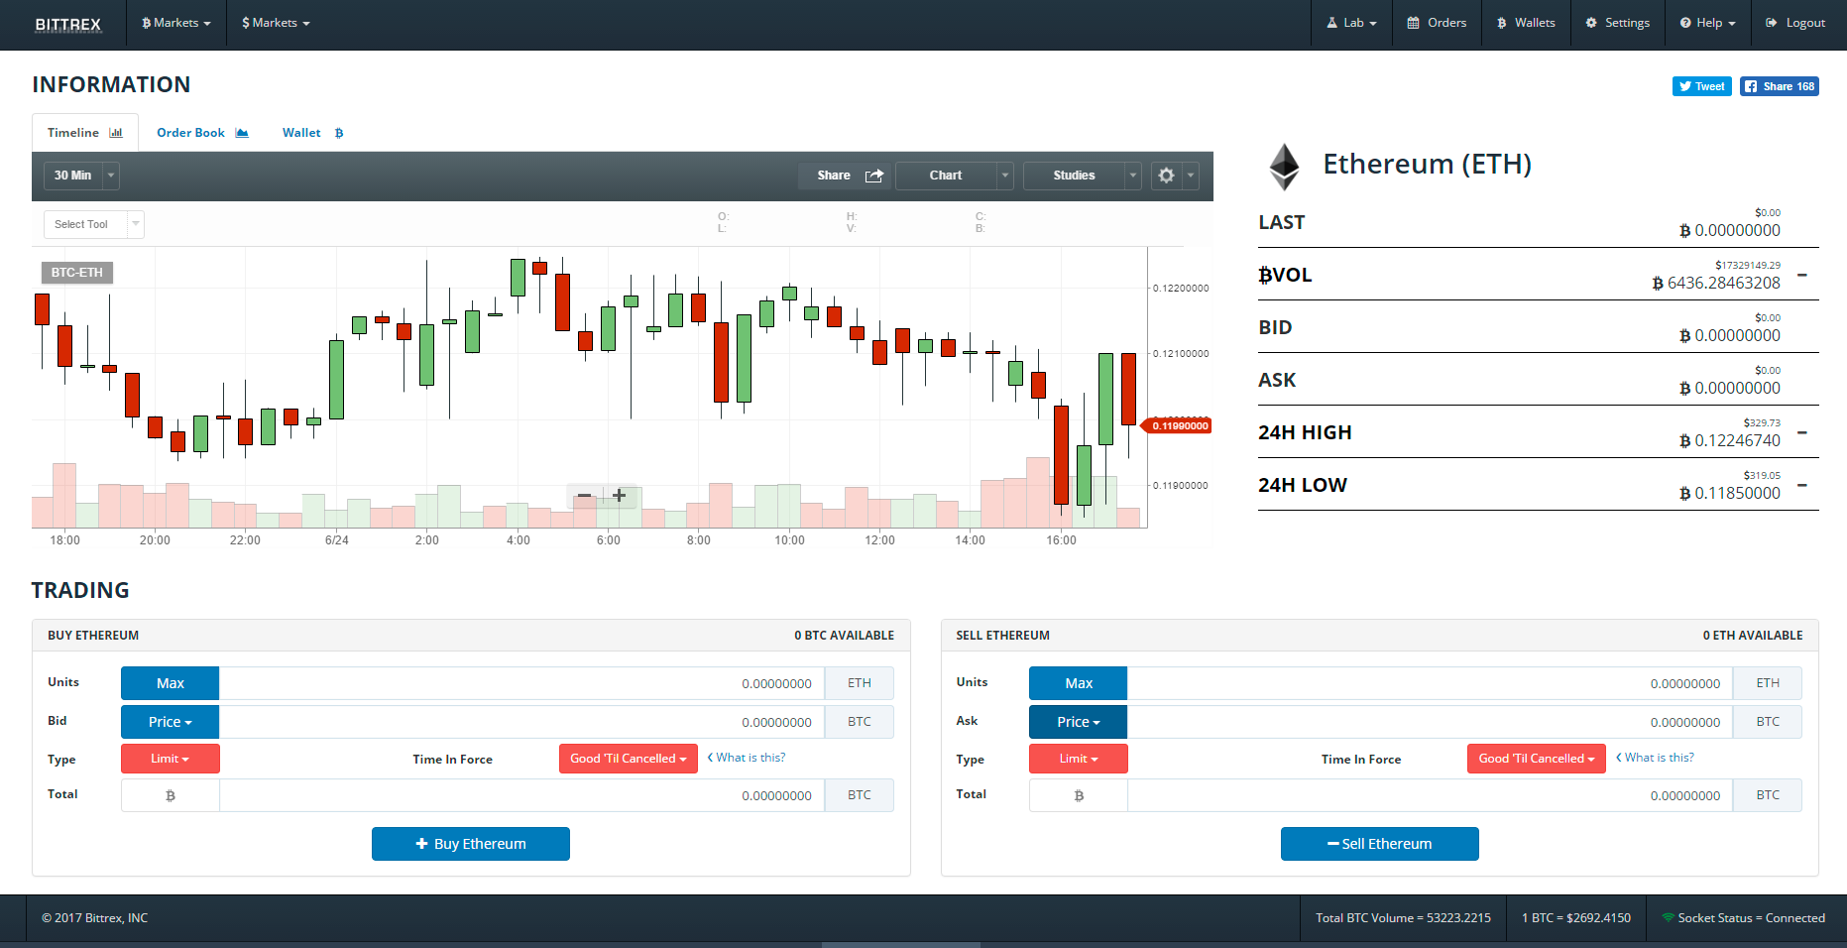Open Sell panel Good 'Til Cancelled dropdown
The image size is (1847, 948).
click(1537, 759)
